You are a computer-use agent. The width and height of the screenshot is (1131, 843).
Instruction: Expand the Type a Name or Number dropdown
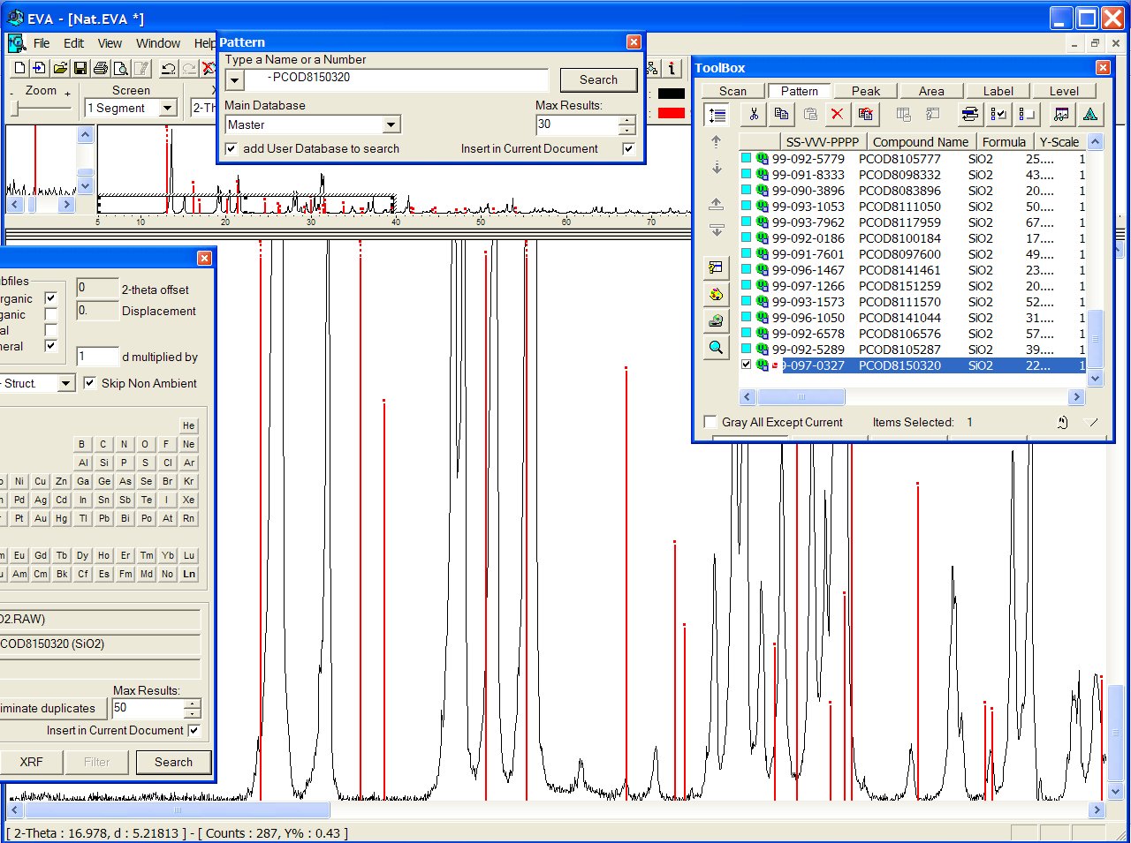(x=234, y=80)
